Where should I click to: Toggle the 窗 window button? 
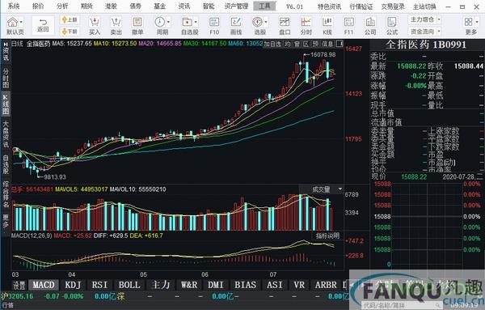coord(297,44)
